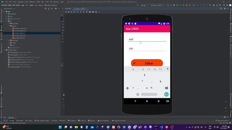The width and height of the screenshot is (232, 130).
Task: Collapse the layout folder
Action: click(8, 26)
